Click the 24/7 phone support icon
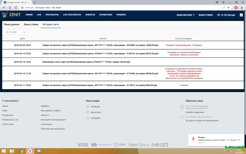This screenshot has height=154, width=246. pyautogui.click(x=182, y=107)
